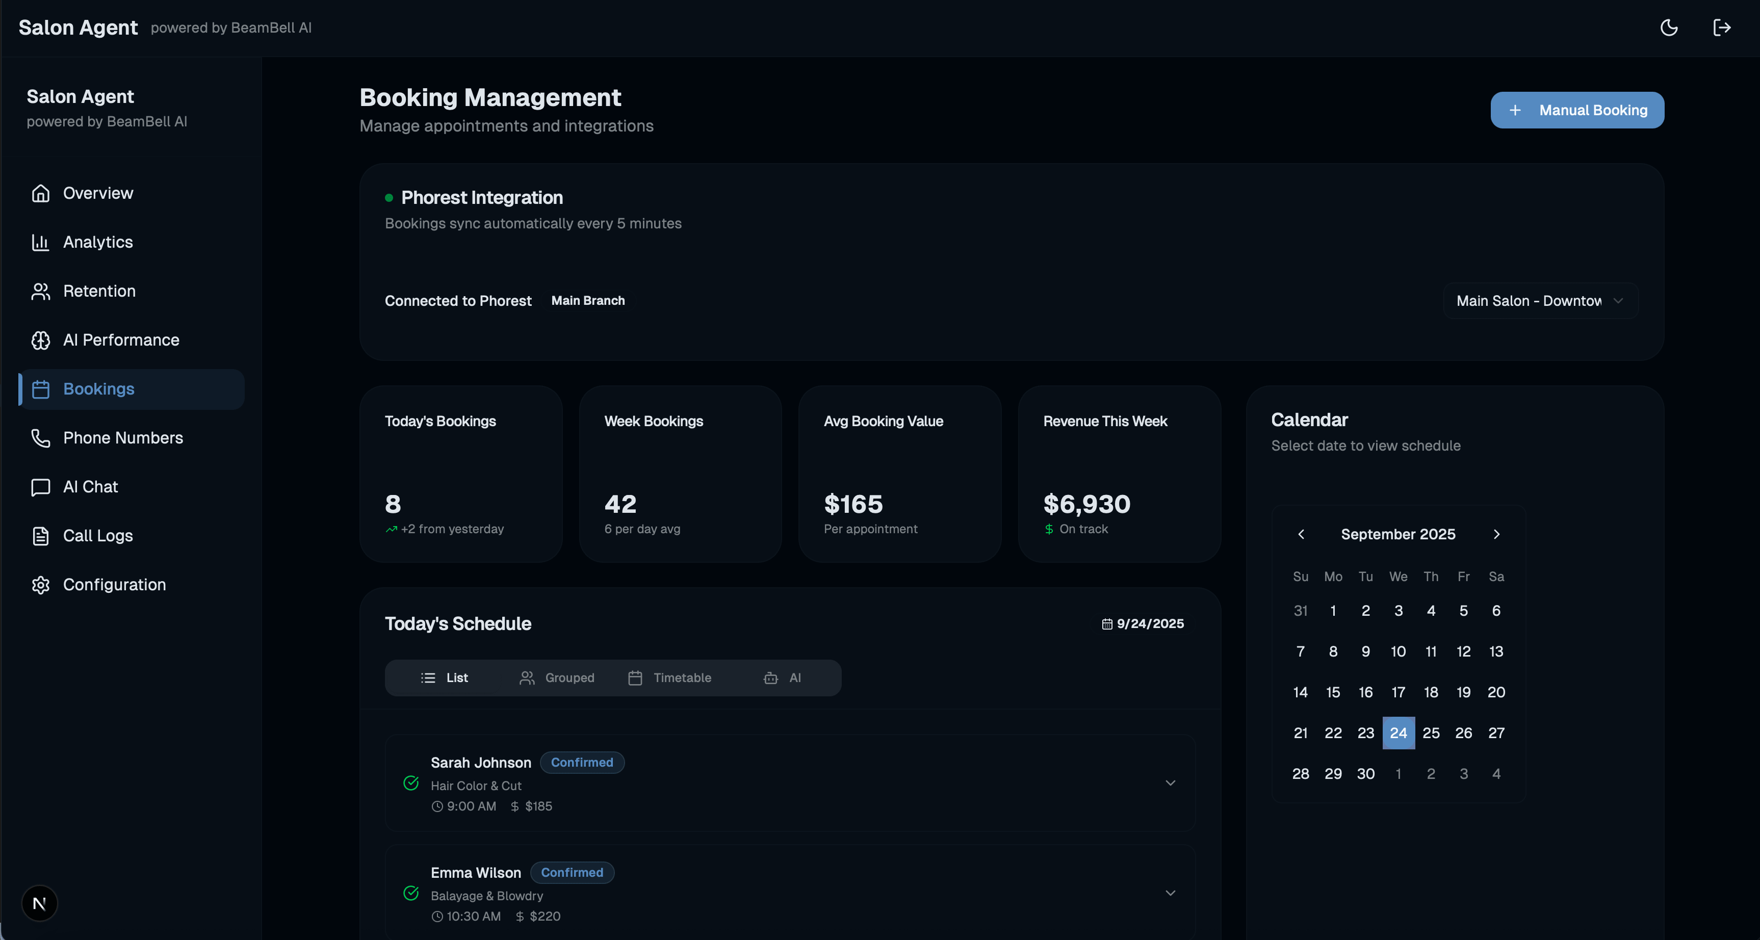1760x940 pixels.
Task: Open the Configuration settings
Action: [114, 585]
